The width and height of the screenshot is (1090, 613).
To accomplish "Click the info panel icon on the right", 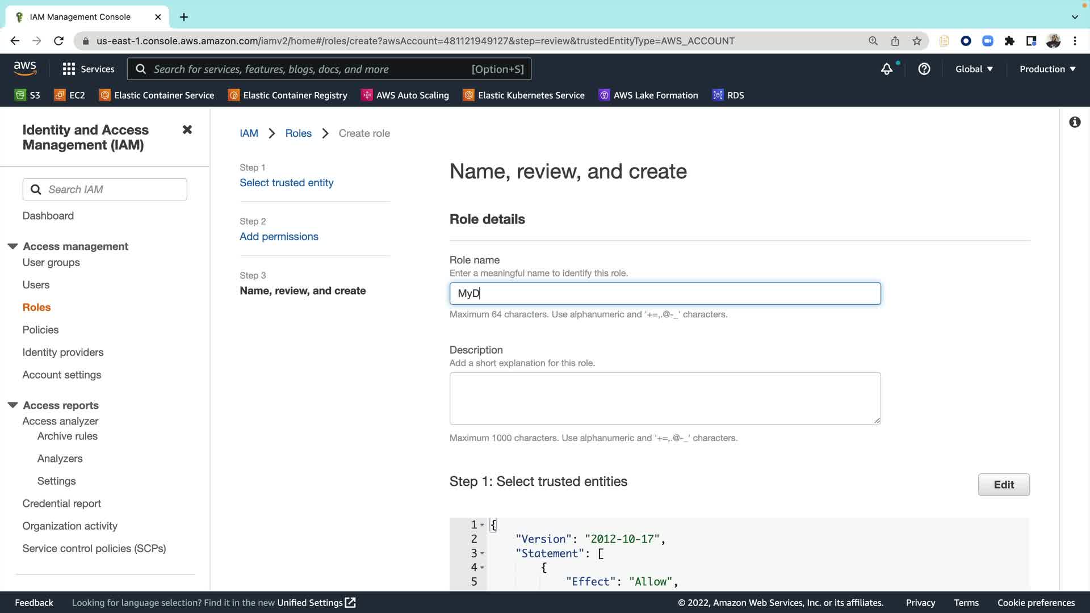I will point(1074,122).
